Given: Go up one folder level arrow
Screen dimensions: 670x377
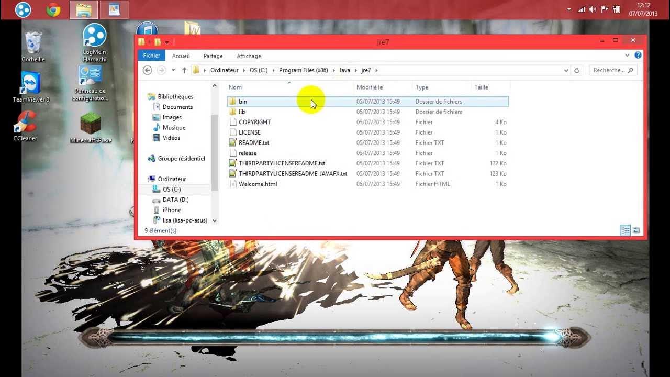Looking at the screenshot, I should point(184,70).
